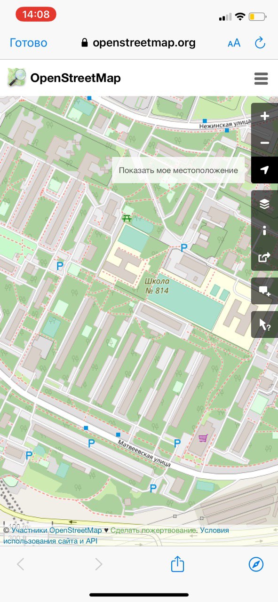The width and height of the screenshot is (278, 602).
Task: Open the AA reader text options
Action: 234,43
